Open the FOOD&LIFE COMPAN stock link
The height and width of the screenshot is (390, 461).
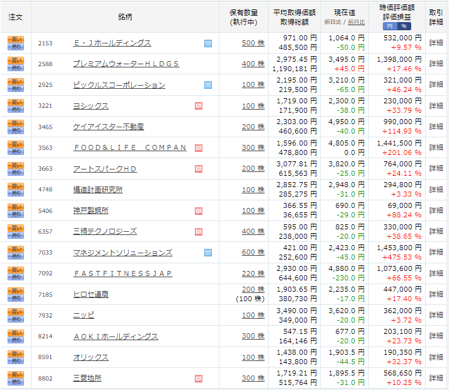coord(130,147)
